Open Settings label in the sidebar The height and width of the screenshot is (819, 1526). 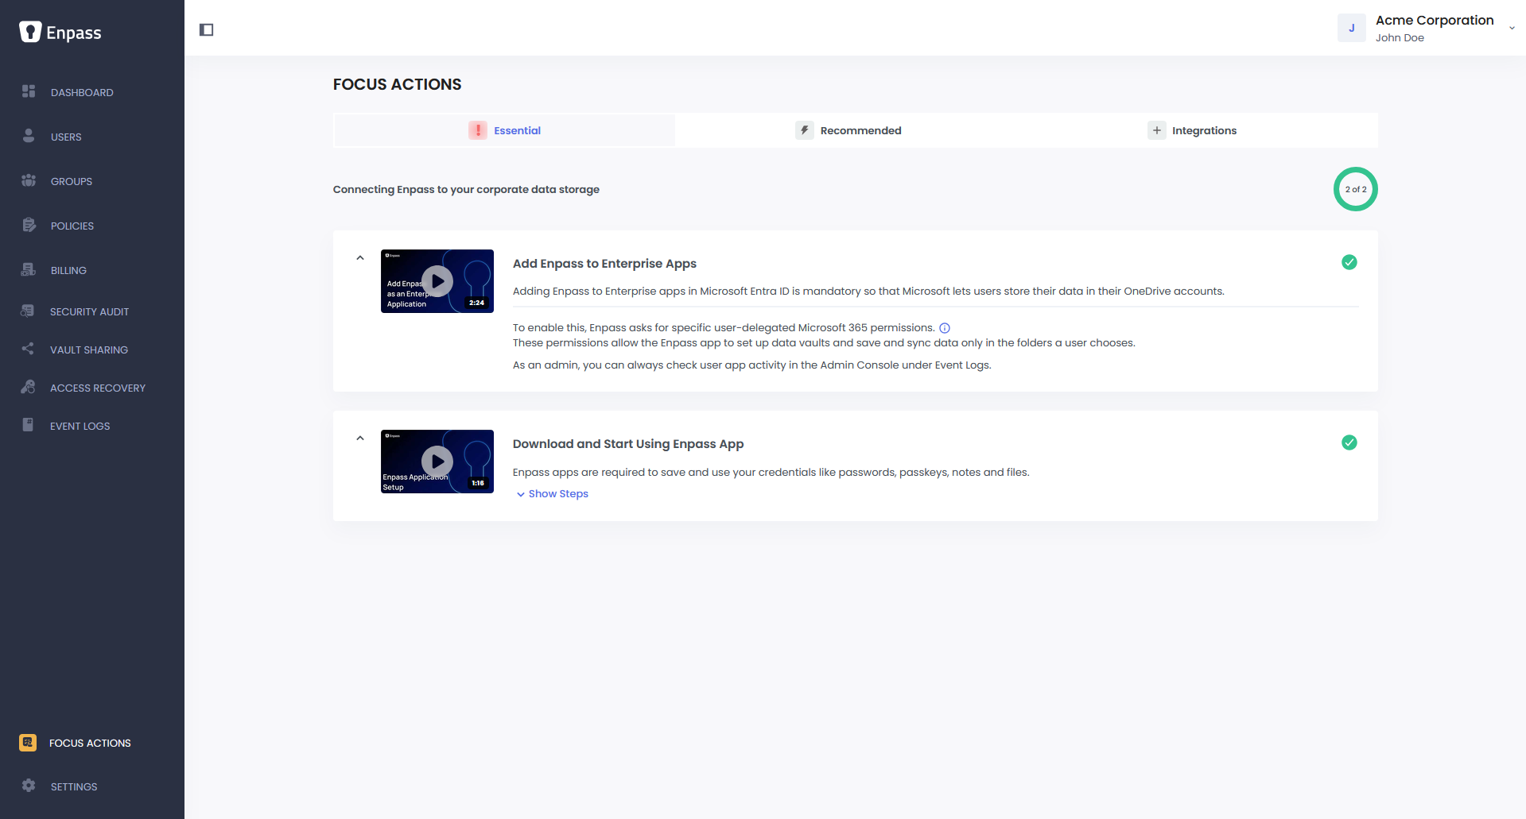(x=74, y=787)
